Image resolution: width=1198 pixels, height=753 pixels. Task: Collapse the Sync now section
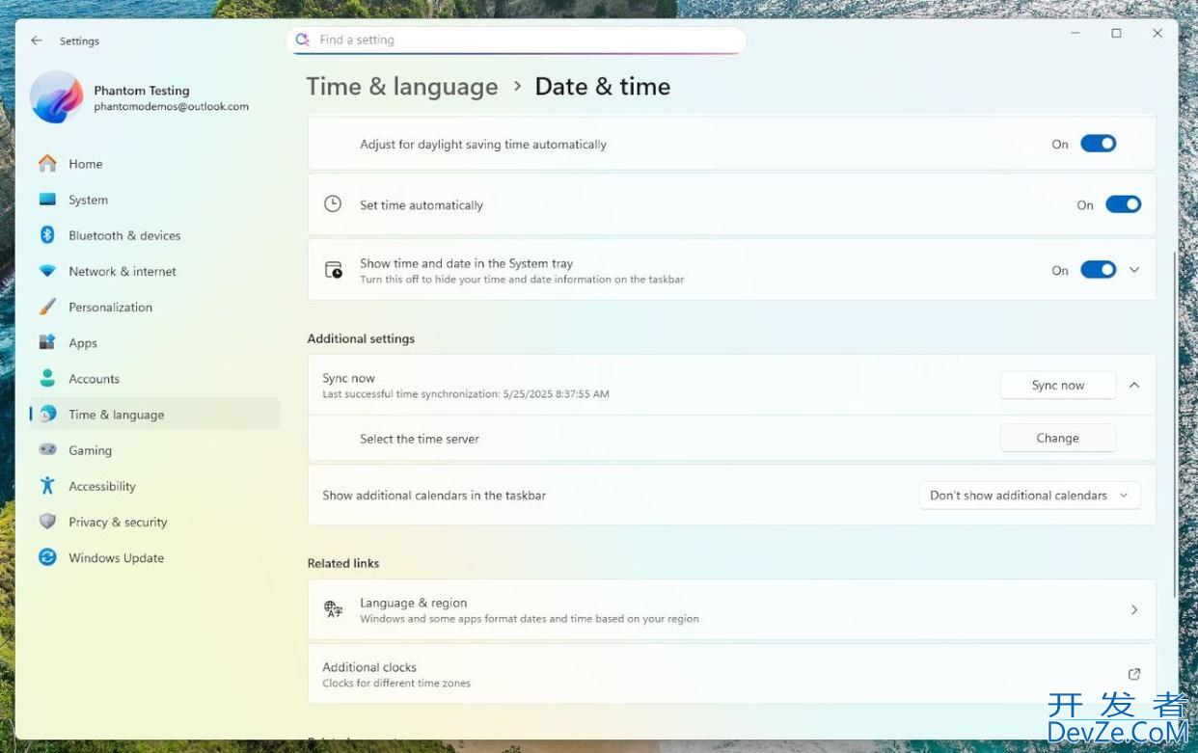[x=1134, y=385]
